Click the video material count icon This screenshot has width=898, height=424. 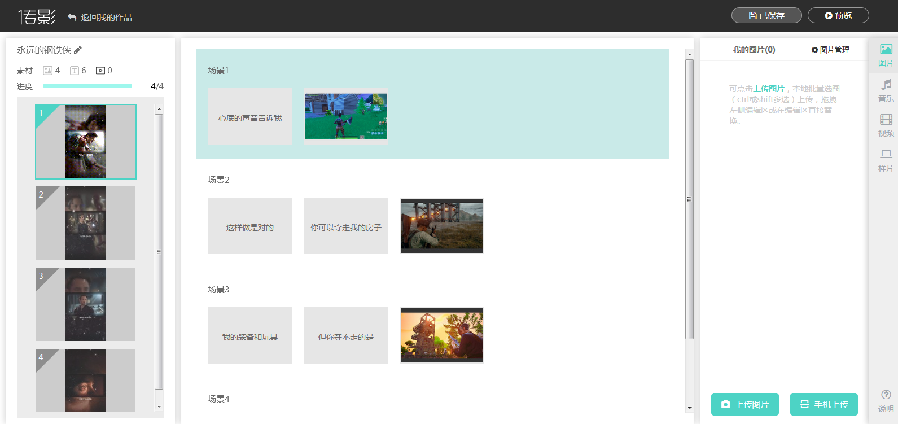coord(100,71)
